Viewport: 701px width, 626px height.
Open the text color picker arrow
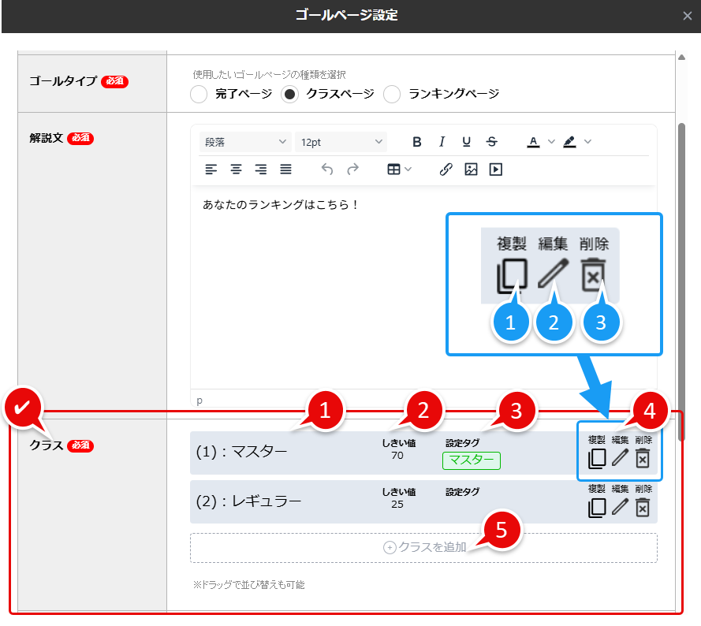pos(551,142)
